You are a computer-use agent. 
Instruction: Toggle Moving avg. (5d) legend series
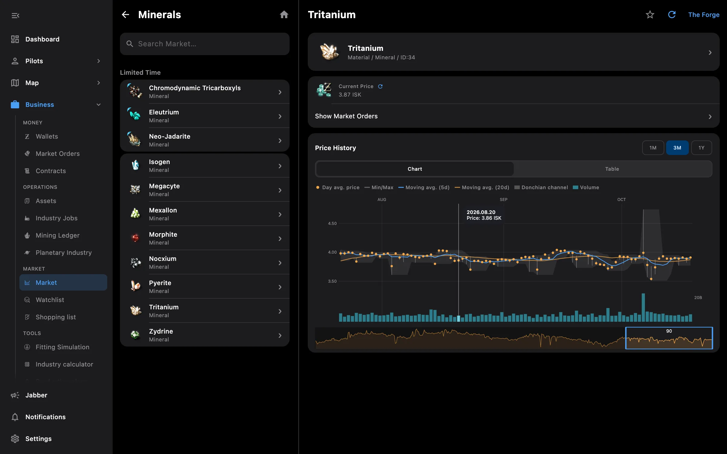click(x=424, y=187)
